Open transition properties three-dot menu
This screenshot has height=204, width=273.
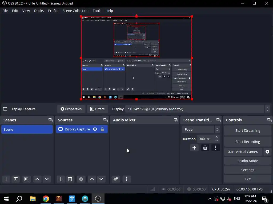coord(216,148)
